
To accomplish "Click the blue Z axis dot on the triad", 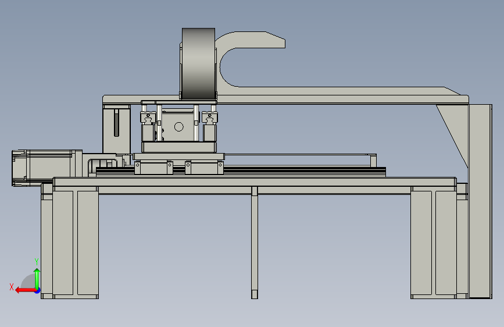I will pyautogui.click(x=38, y=291).
